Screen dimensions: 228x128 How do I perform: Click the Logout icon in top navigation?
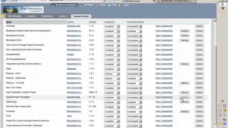click(120, 5)
